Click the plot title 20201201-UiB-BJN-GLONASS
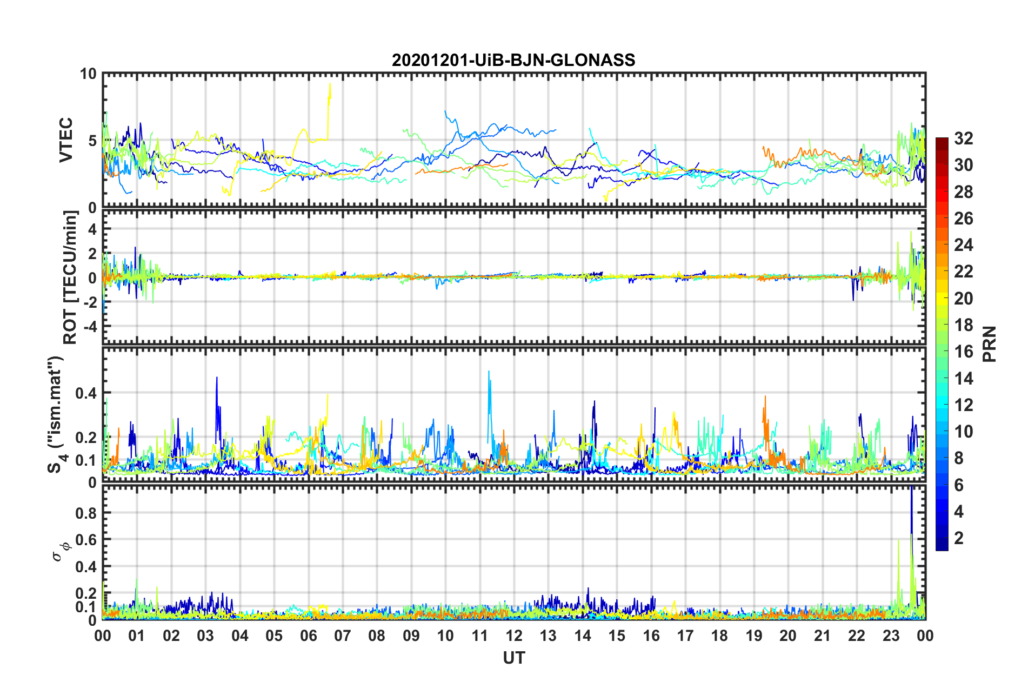Screen dimensions: 1028x688 tap(513, 60)
